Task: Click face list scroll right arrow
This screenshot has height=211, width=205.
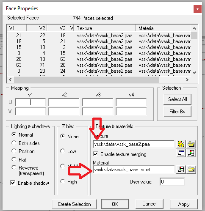Action: pyautogui.click(x=187, y=80)
